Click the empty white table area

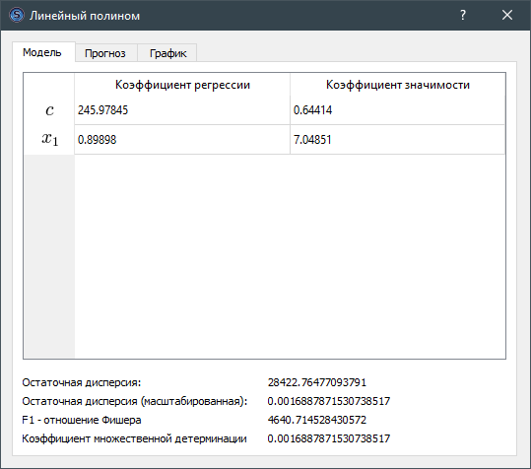290,256
